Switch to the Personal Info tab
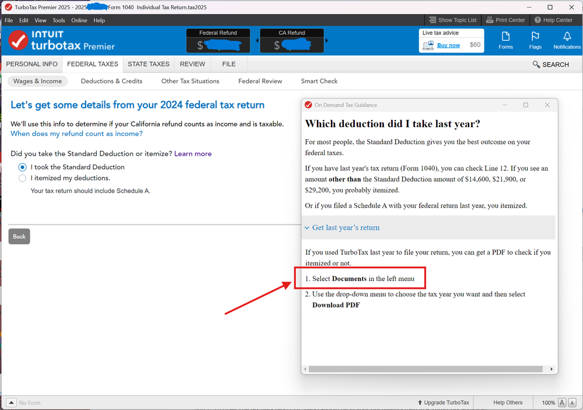This screenshot has width=583, height=410. coord(32,64)
